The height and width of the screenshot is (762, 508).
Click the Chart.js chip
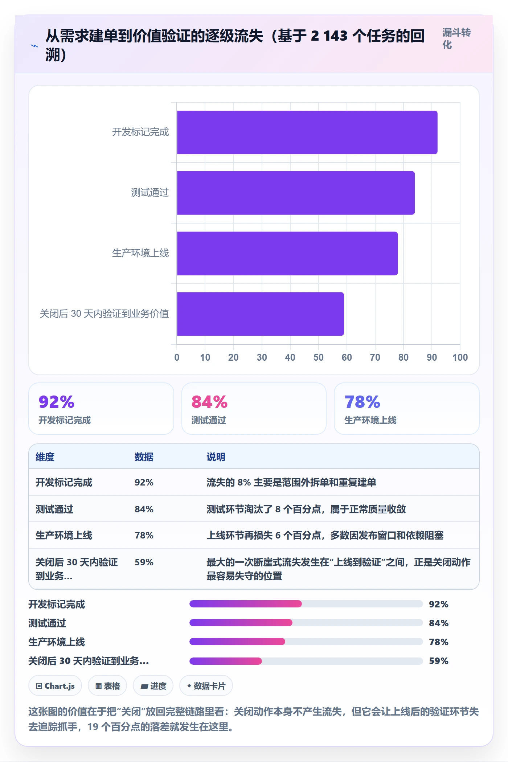coord(55,685)
